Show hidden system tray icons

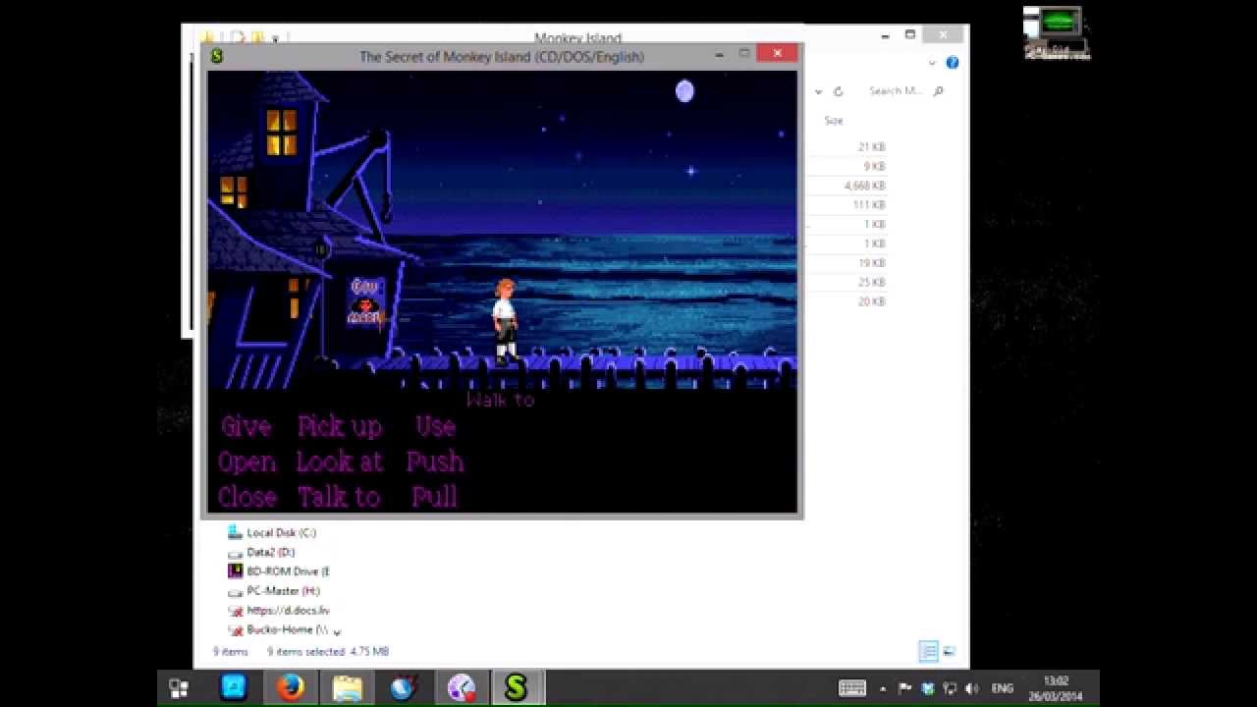pyautogui.click(x=882, y=688)
